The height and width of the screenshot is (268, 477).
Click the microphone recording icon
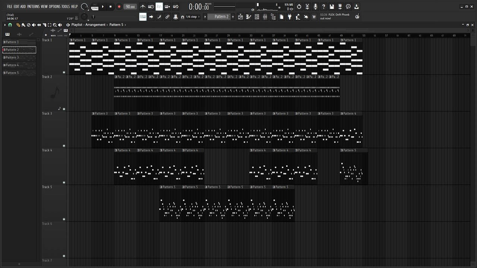click(x=315, y=6)
